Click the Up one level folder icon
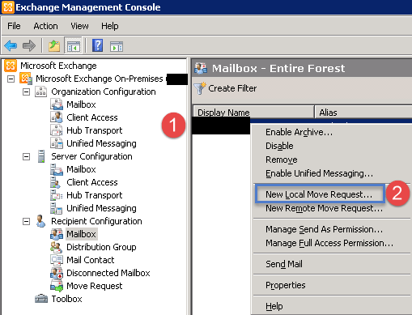 pyautogui.click(x=54, y=45)
